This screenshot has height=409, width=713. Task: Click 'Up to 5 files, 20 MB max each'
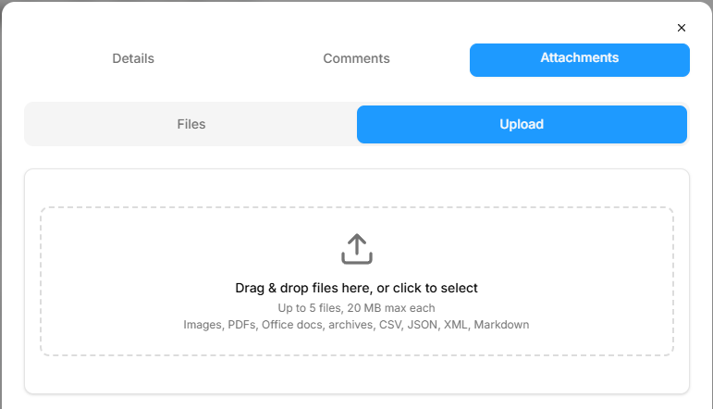357,308
